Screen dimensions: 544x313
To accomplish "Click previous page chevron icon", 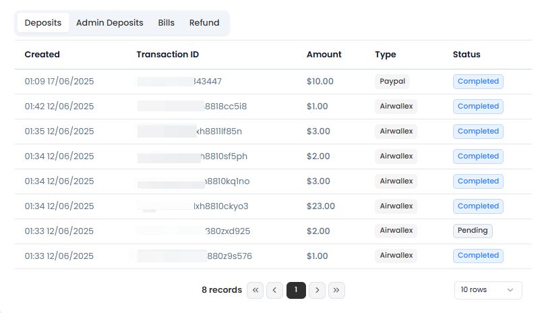I will coord(274,290).
